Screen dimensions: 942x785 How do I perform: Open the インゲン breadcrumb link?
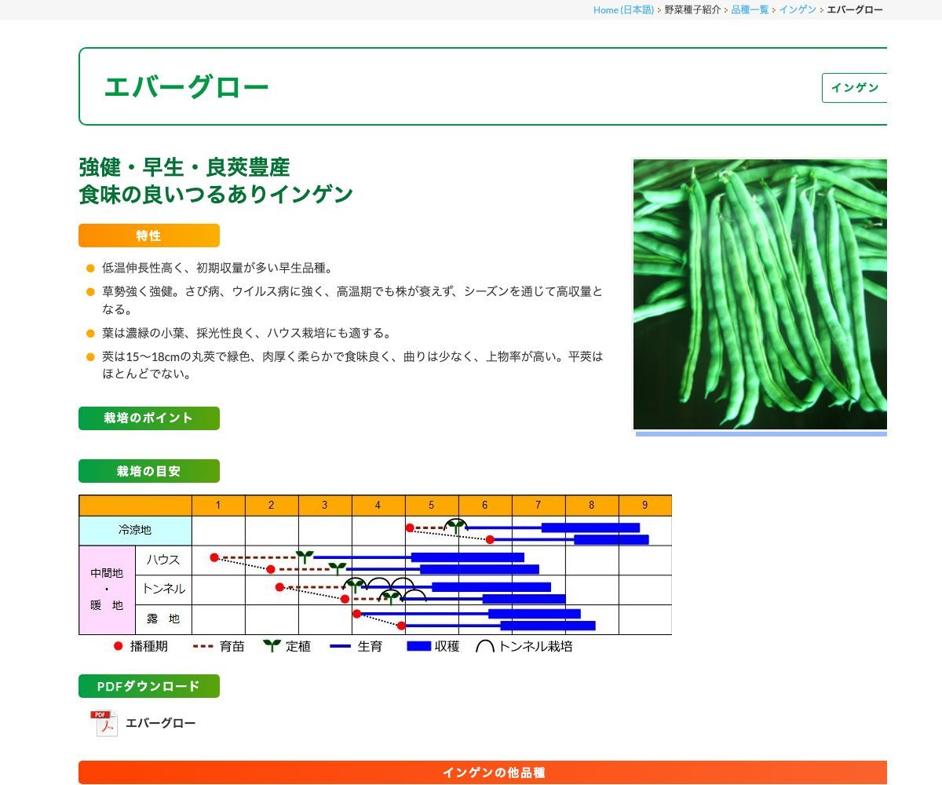click(x=798, y=9)
